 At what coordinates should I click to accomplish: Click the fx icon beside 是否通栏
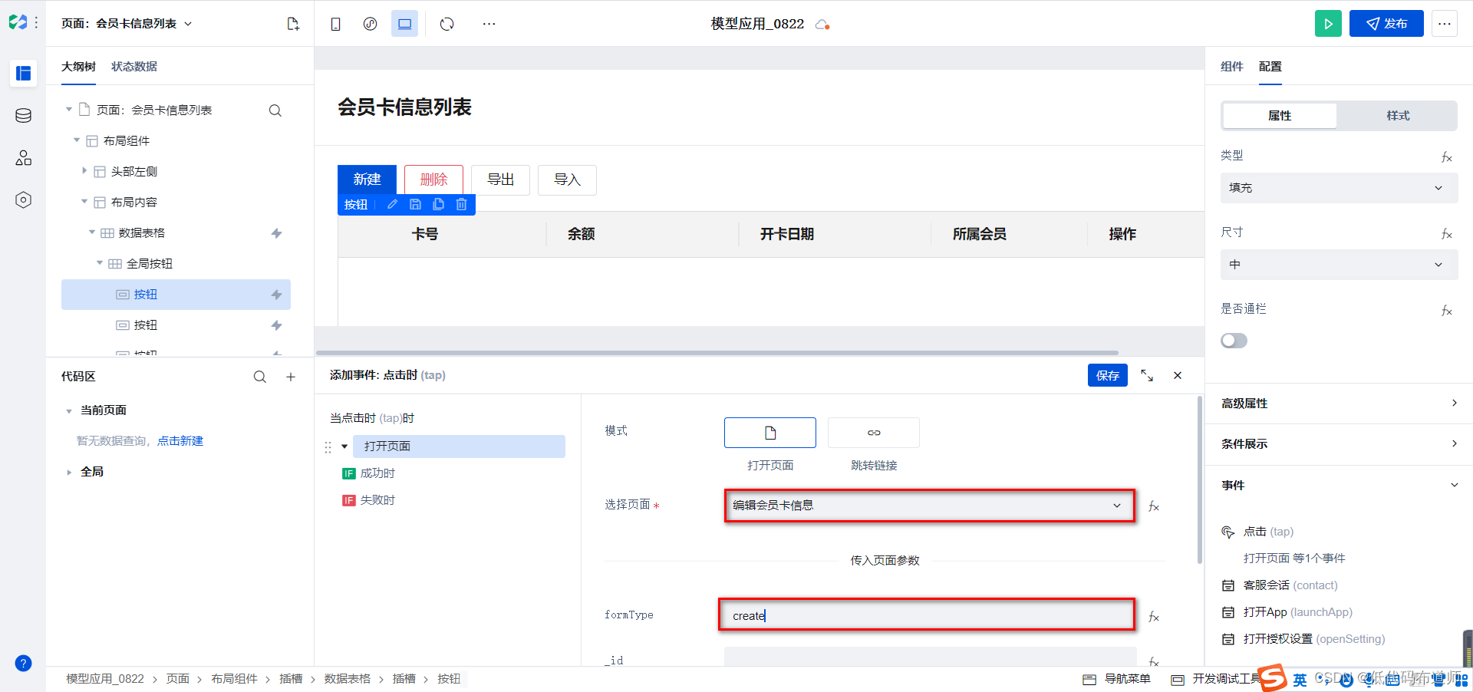tap(1446, 310)
